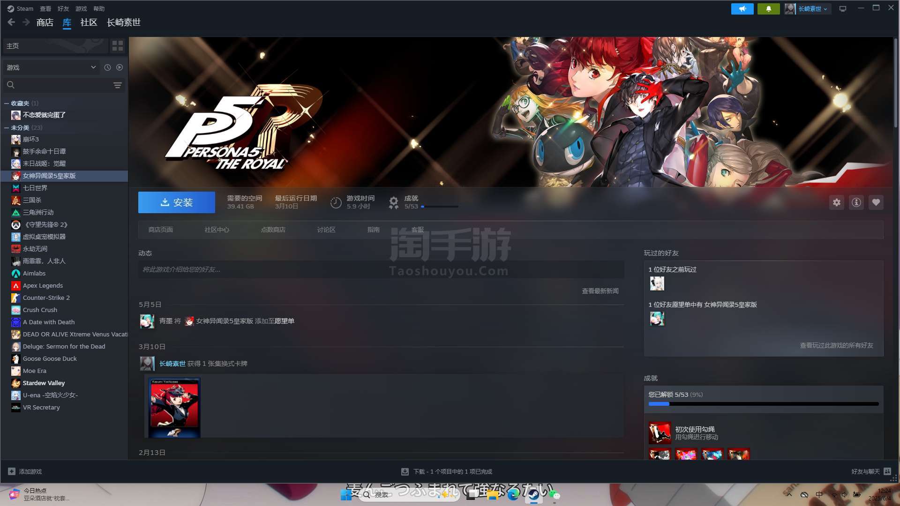This screenshot has height=506, width=900.
Task: Click the forward navigation arrow
Action: (x=26, y=22)
